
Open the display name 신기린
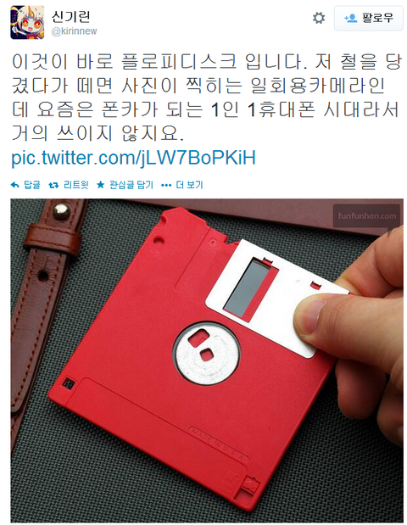click(71, 16)
